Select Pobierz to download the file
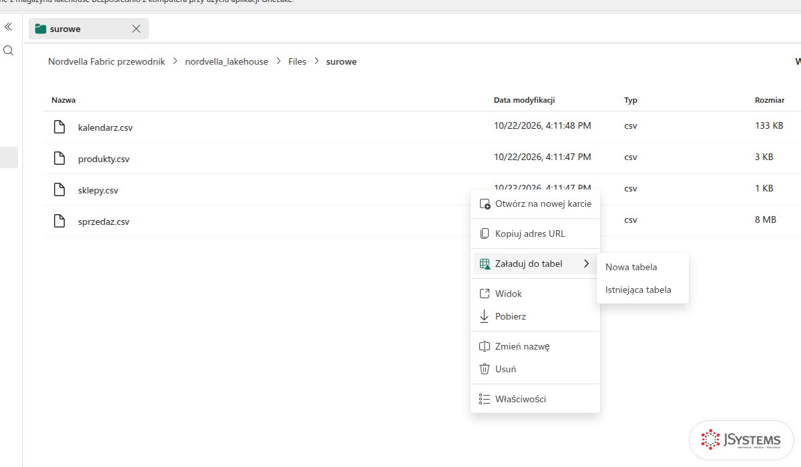The image size is (801, 467). [x=535, y=316]
